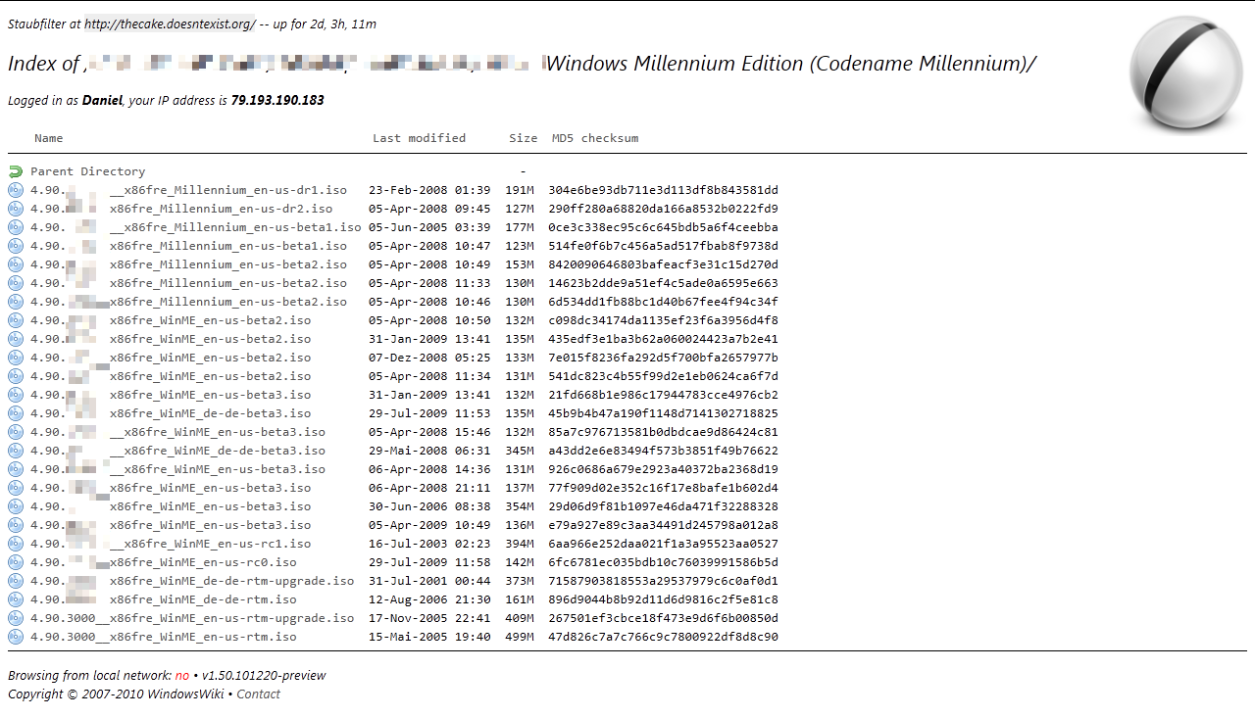The height and width of the screenshot is (718, 1255).
Task: Click disc icon for WinME_en-us-rc0.iso
Action: pos(15,562)
